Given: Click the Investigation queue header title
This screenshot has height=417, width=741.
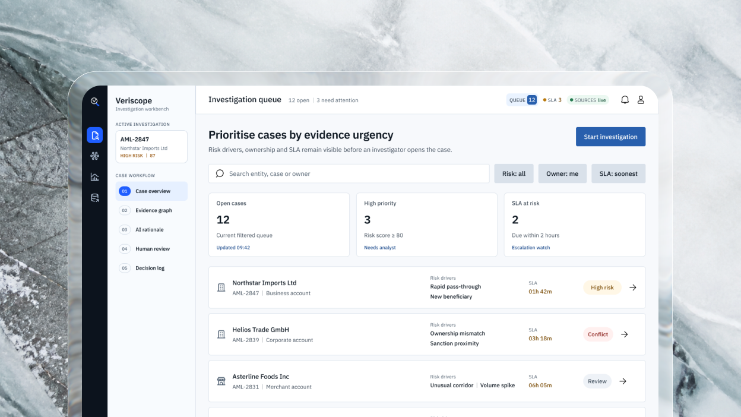Looking at the screenshot, I should (x=245, y=100).
